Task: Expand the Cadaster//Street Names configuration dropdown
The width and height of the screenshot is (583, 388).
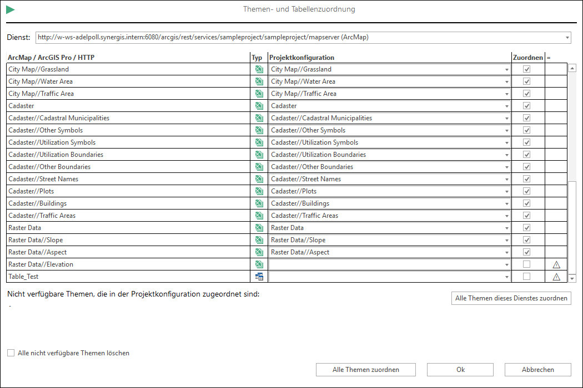Action: 507,178
